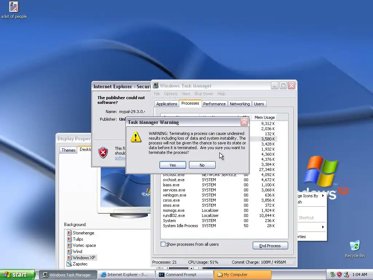Viewport: 373px width, 280px height.
Task: Select Stonehenge background image icon
Action: pyautogui.click(x=69, y=233)
